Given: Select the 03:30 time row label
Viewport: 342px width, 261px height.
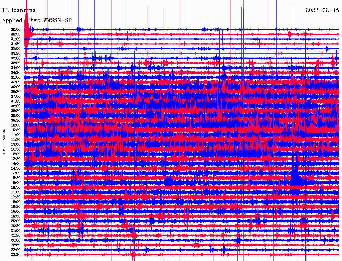Looking at the screenshot, I should click(16, 63).
